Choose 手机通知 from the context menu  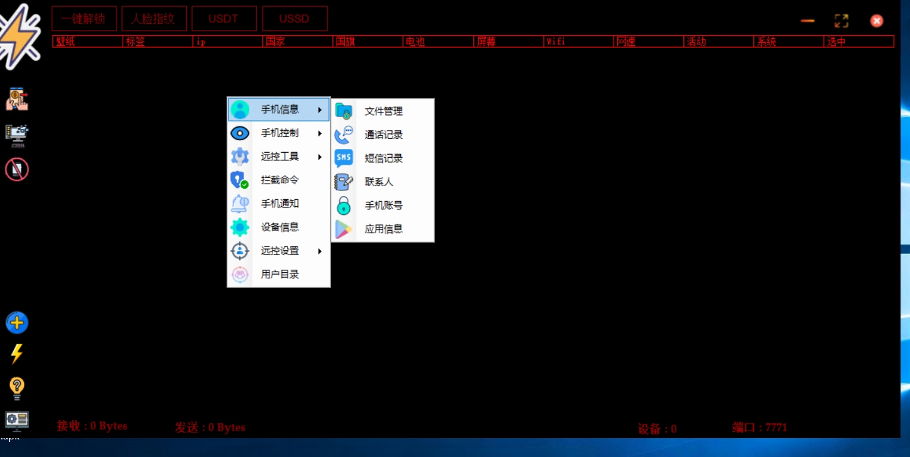coord(279,204)
